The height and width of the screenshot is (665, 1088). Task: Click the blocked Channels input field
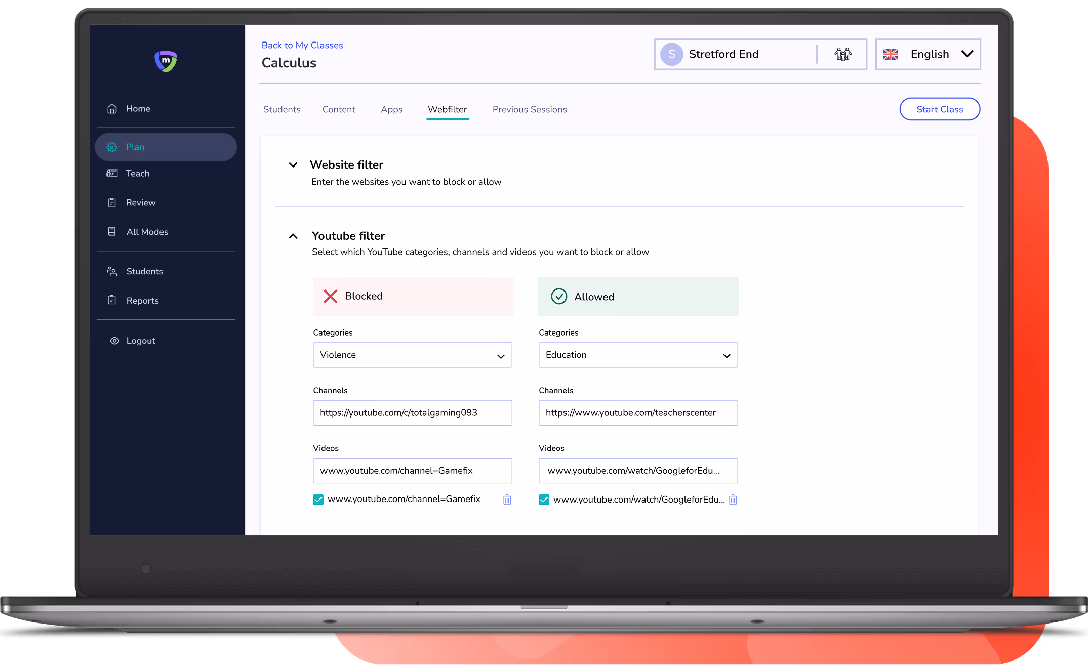[x=412, y=413]
